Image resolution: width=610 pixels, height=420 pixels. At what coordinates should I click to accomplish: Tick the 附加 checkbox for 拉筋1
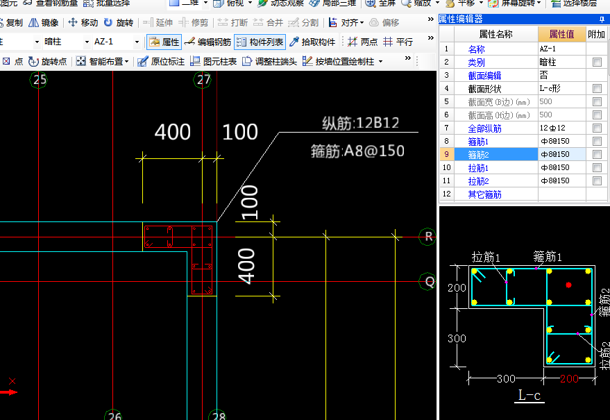click(597, 168)
